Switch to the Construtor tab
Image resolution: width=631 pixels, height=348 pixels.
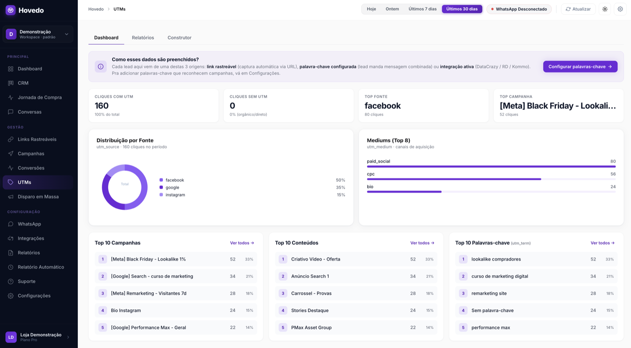[x=180, y=37]
